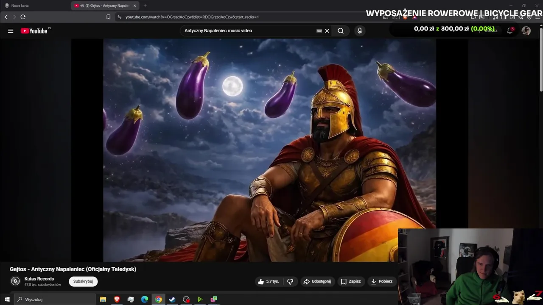The width and height of the screenshot is (543, 305).
Task: Go to YouTube home via logo
Action: coord(34,30)
